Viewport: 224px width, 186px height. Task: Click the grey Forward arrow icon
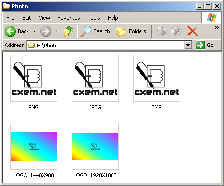(x=46, y=31)
